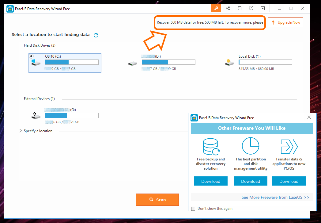The image size is (321, 223).
Task: Click the transfer data to new PC icon
Action: click(x=289, y=147)
